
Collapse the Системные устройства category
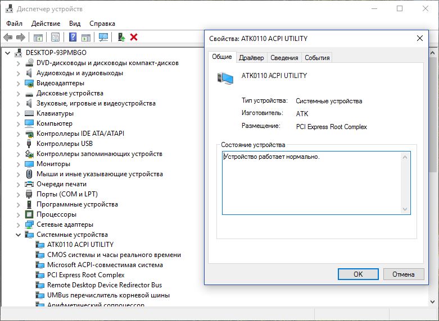pyautogui.click(x=19, y=235)
